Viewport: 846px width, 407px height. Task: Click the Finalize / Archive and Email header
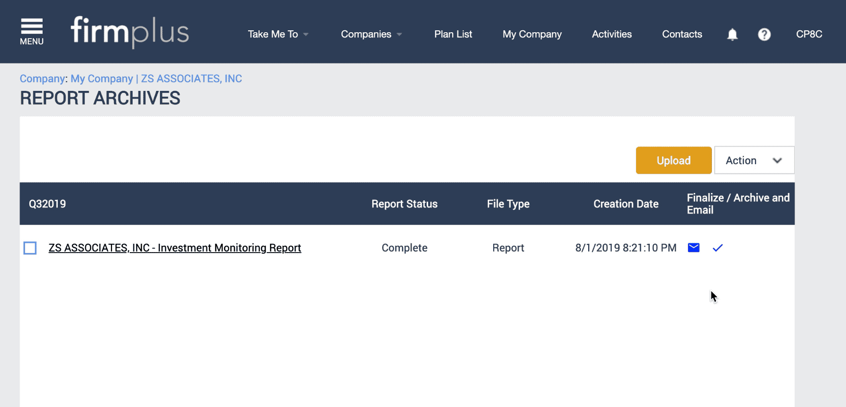pyautogui.click(x=738, y=204)
